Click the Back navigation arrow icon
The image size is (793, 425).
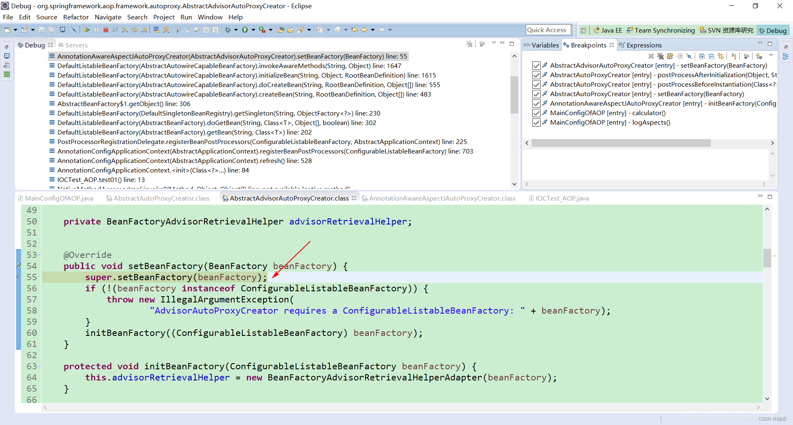click(364, 30)
